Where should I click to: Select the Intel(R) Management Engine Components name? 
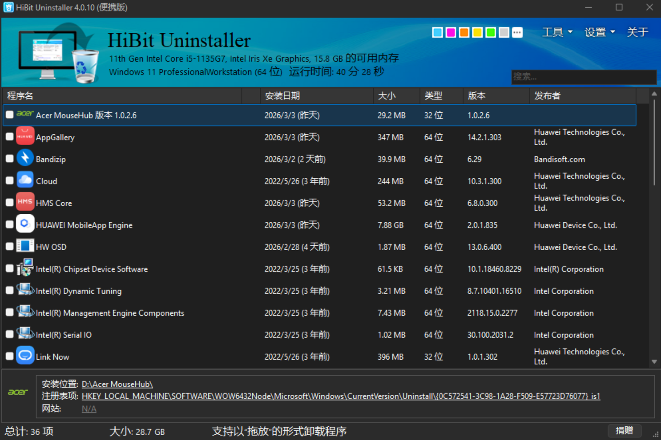coord(110,313)
